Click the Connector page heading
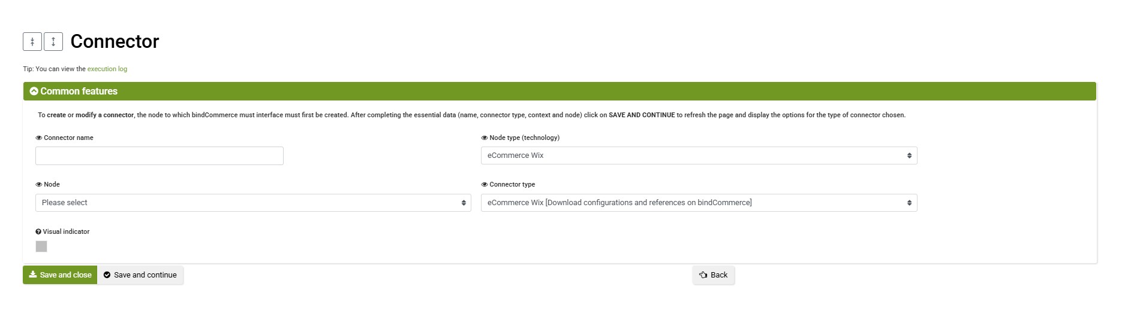Viewport: 1128px width, 317px height. pyautogui.click(x=115, y=41)
